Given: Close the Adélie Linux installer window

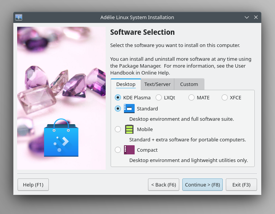Looking at the screenshot, I should (256, 17).
